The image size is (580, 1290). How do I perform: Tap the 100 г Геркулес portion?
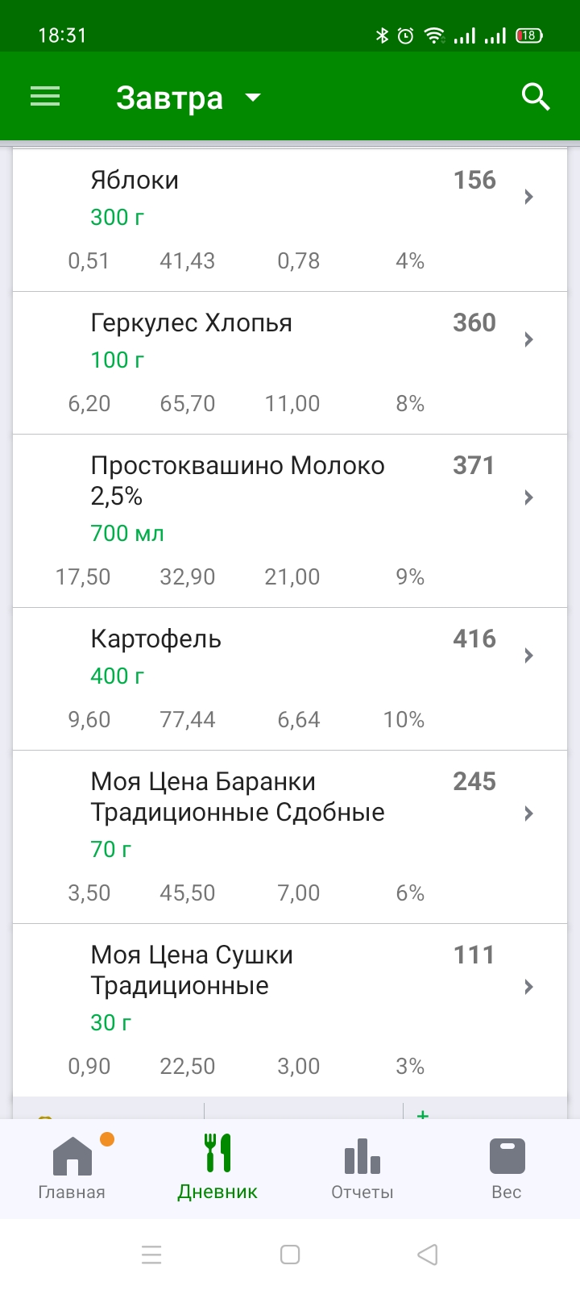click(x=118, y=360)
